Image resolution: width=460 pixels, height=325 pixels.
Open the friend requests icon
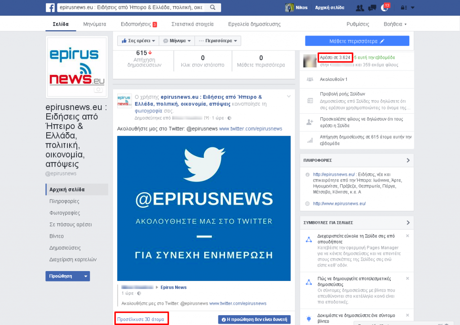[360, 8]
